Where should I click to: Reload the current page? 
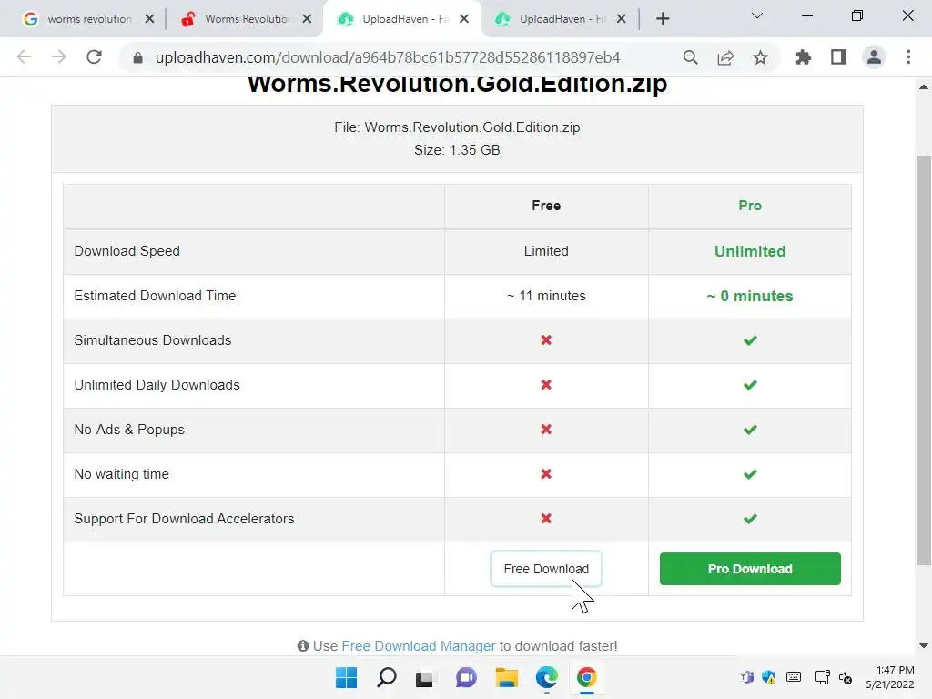point(94,57)
